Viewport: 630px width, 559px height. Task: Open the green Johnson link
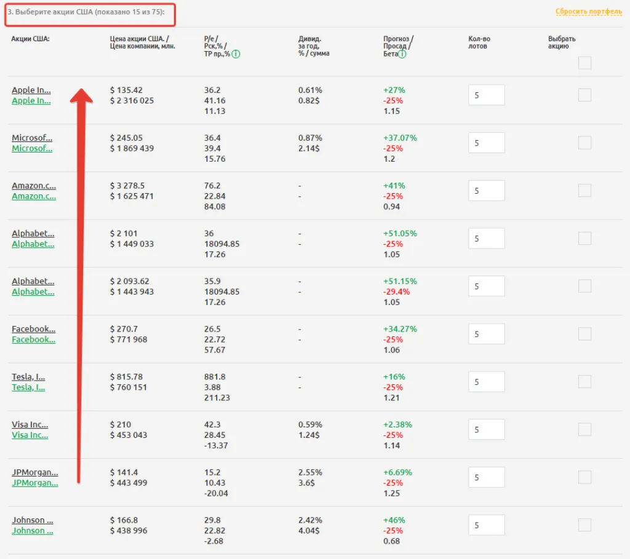[x=32, y=531]
